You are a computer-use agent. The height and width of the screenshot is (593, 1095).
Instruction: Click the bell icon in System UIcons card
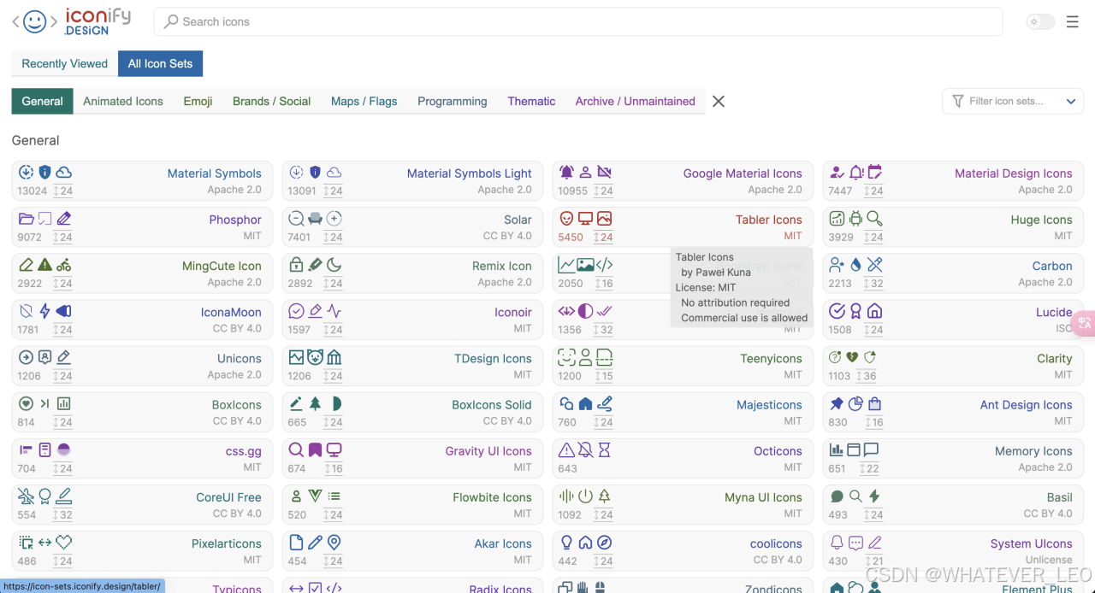point(837,542)
